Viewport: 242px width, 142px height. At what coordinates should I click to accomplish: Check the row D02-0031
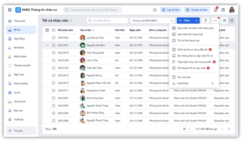click(54, 45)
